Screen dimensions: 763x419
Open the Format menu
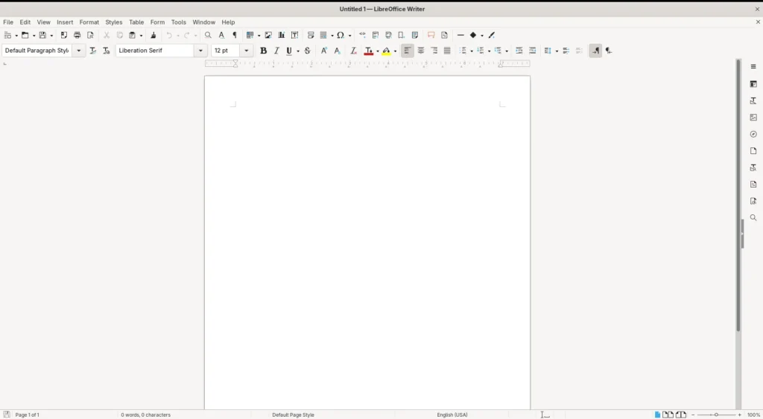89,22
